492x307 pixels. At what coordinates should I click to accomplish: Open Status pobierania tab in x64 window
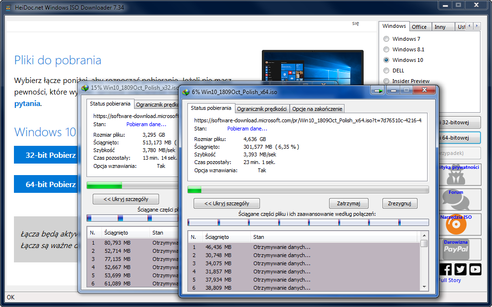(x=211, y=108)
